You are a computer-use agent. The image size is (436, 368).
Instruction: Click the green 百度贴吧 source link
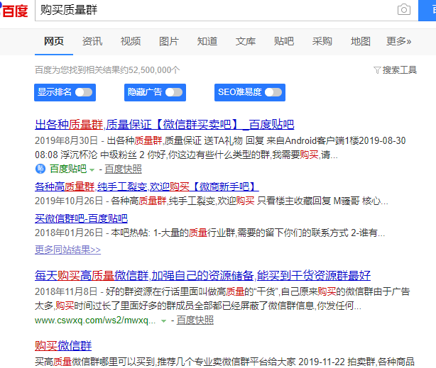[68, 169]
